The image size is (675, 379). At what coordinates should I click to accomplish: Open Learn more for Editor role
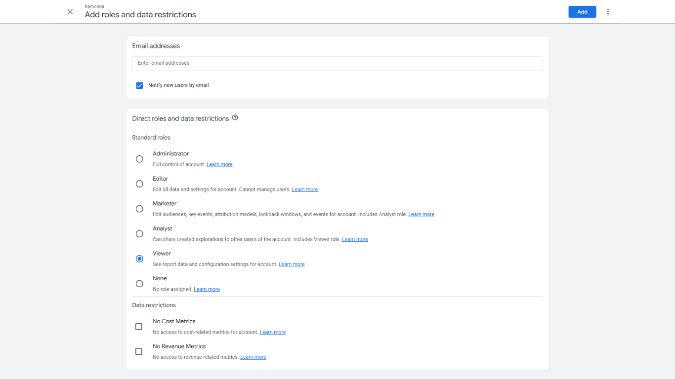tap(304, 189)
